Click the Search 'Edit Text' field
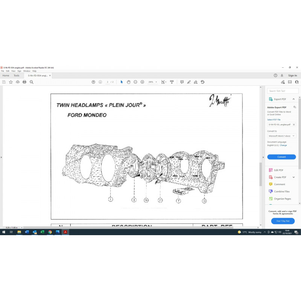Viewport: 301px width, 301px height. click(283, 91)
